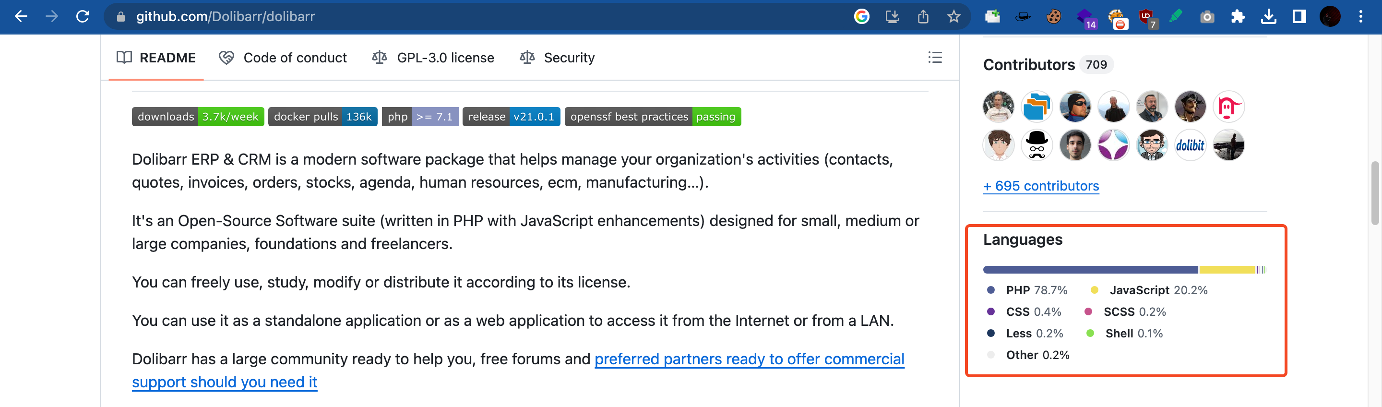This screenshot has width=1382, height=407.
Task: Click the first mail extension icon
Action: pos(992,17)
